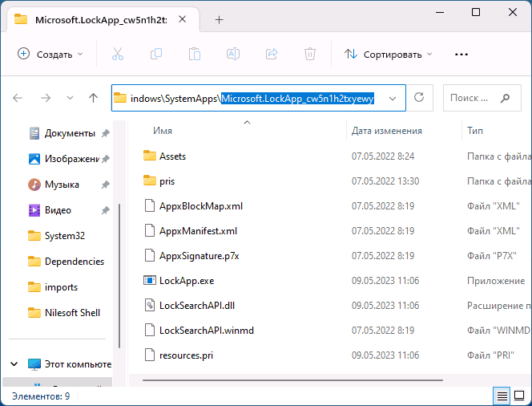Collapse the Этот компьютер tree node
The height and width of the screenshot is (406, 532).
14,364
